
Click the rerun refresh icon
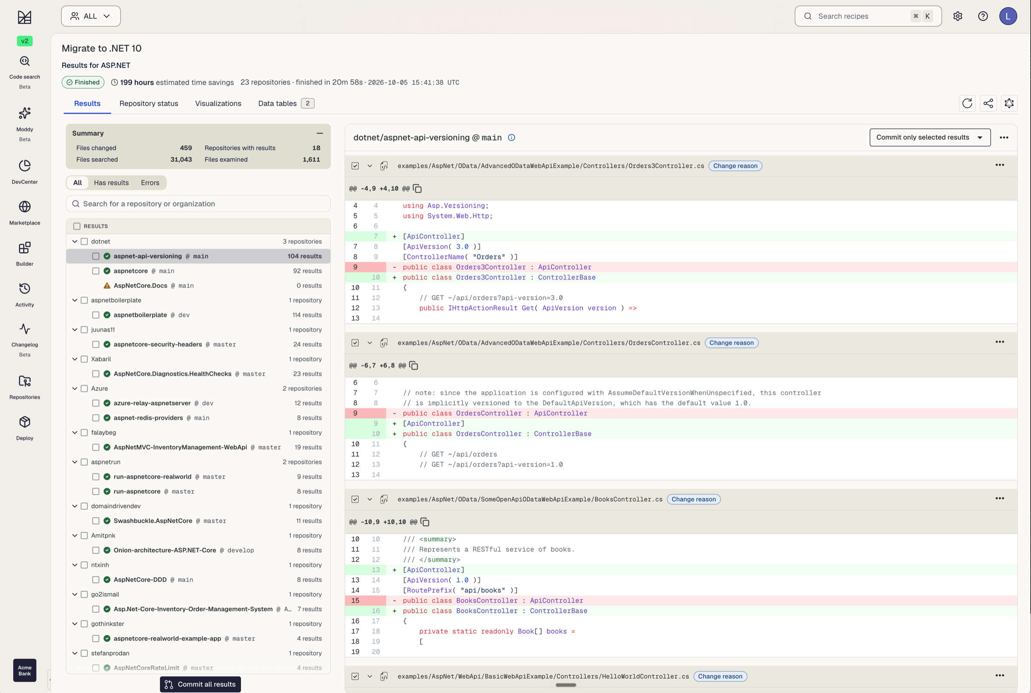pos(967,103)
